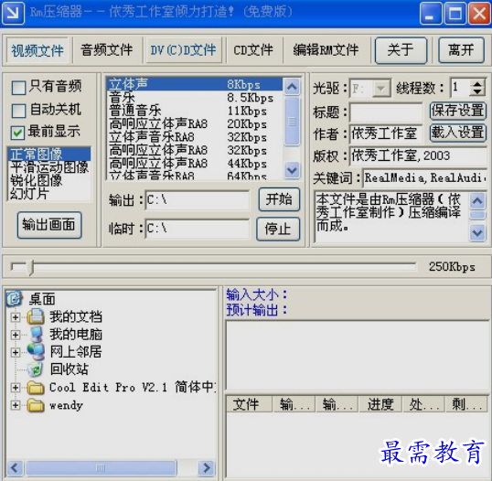Click the 载入设置 button

pyautogui.click(x=457, y=133)
